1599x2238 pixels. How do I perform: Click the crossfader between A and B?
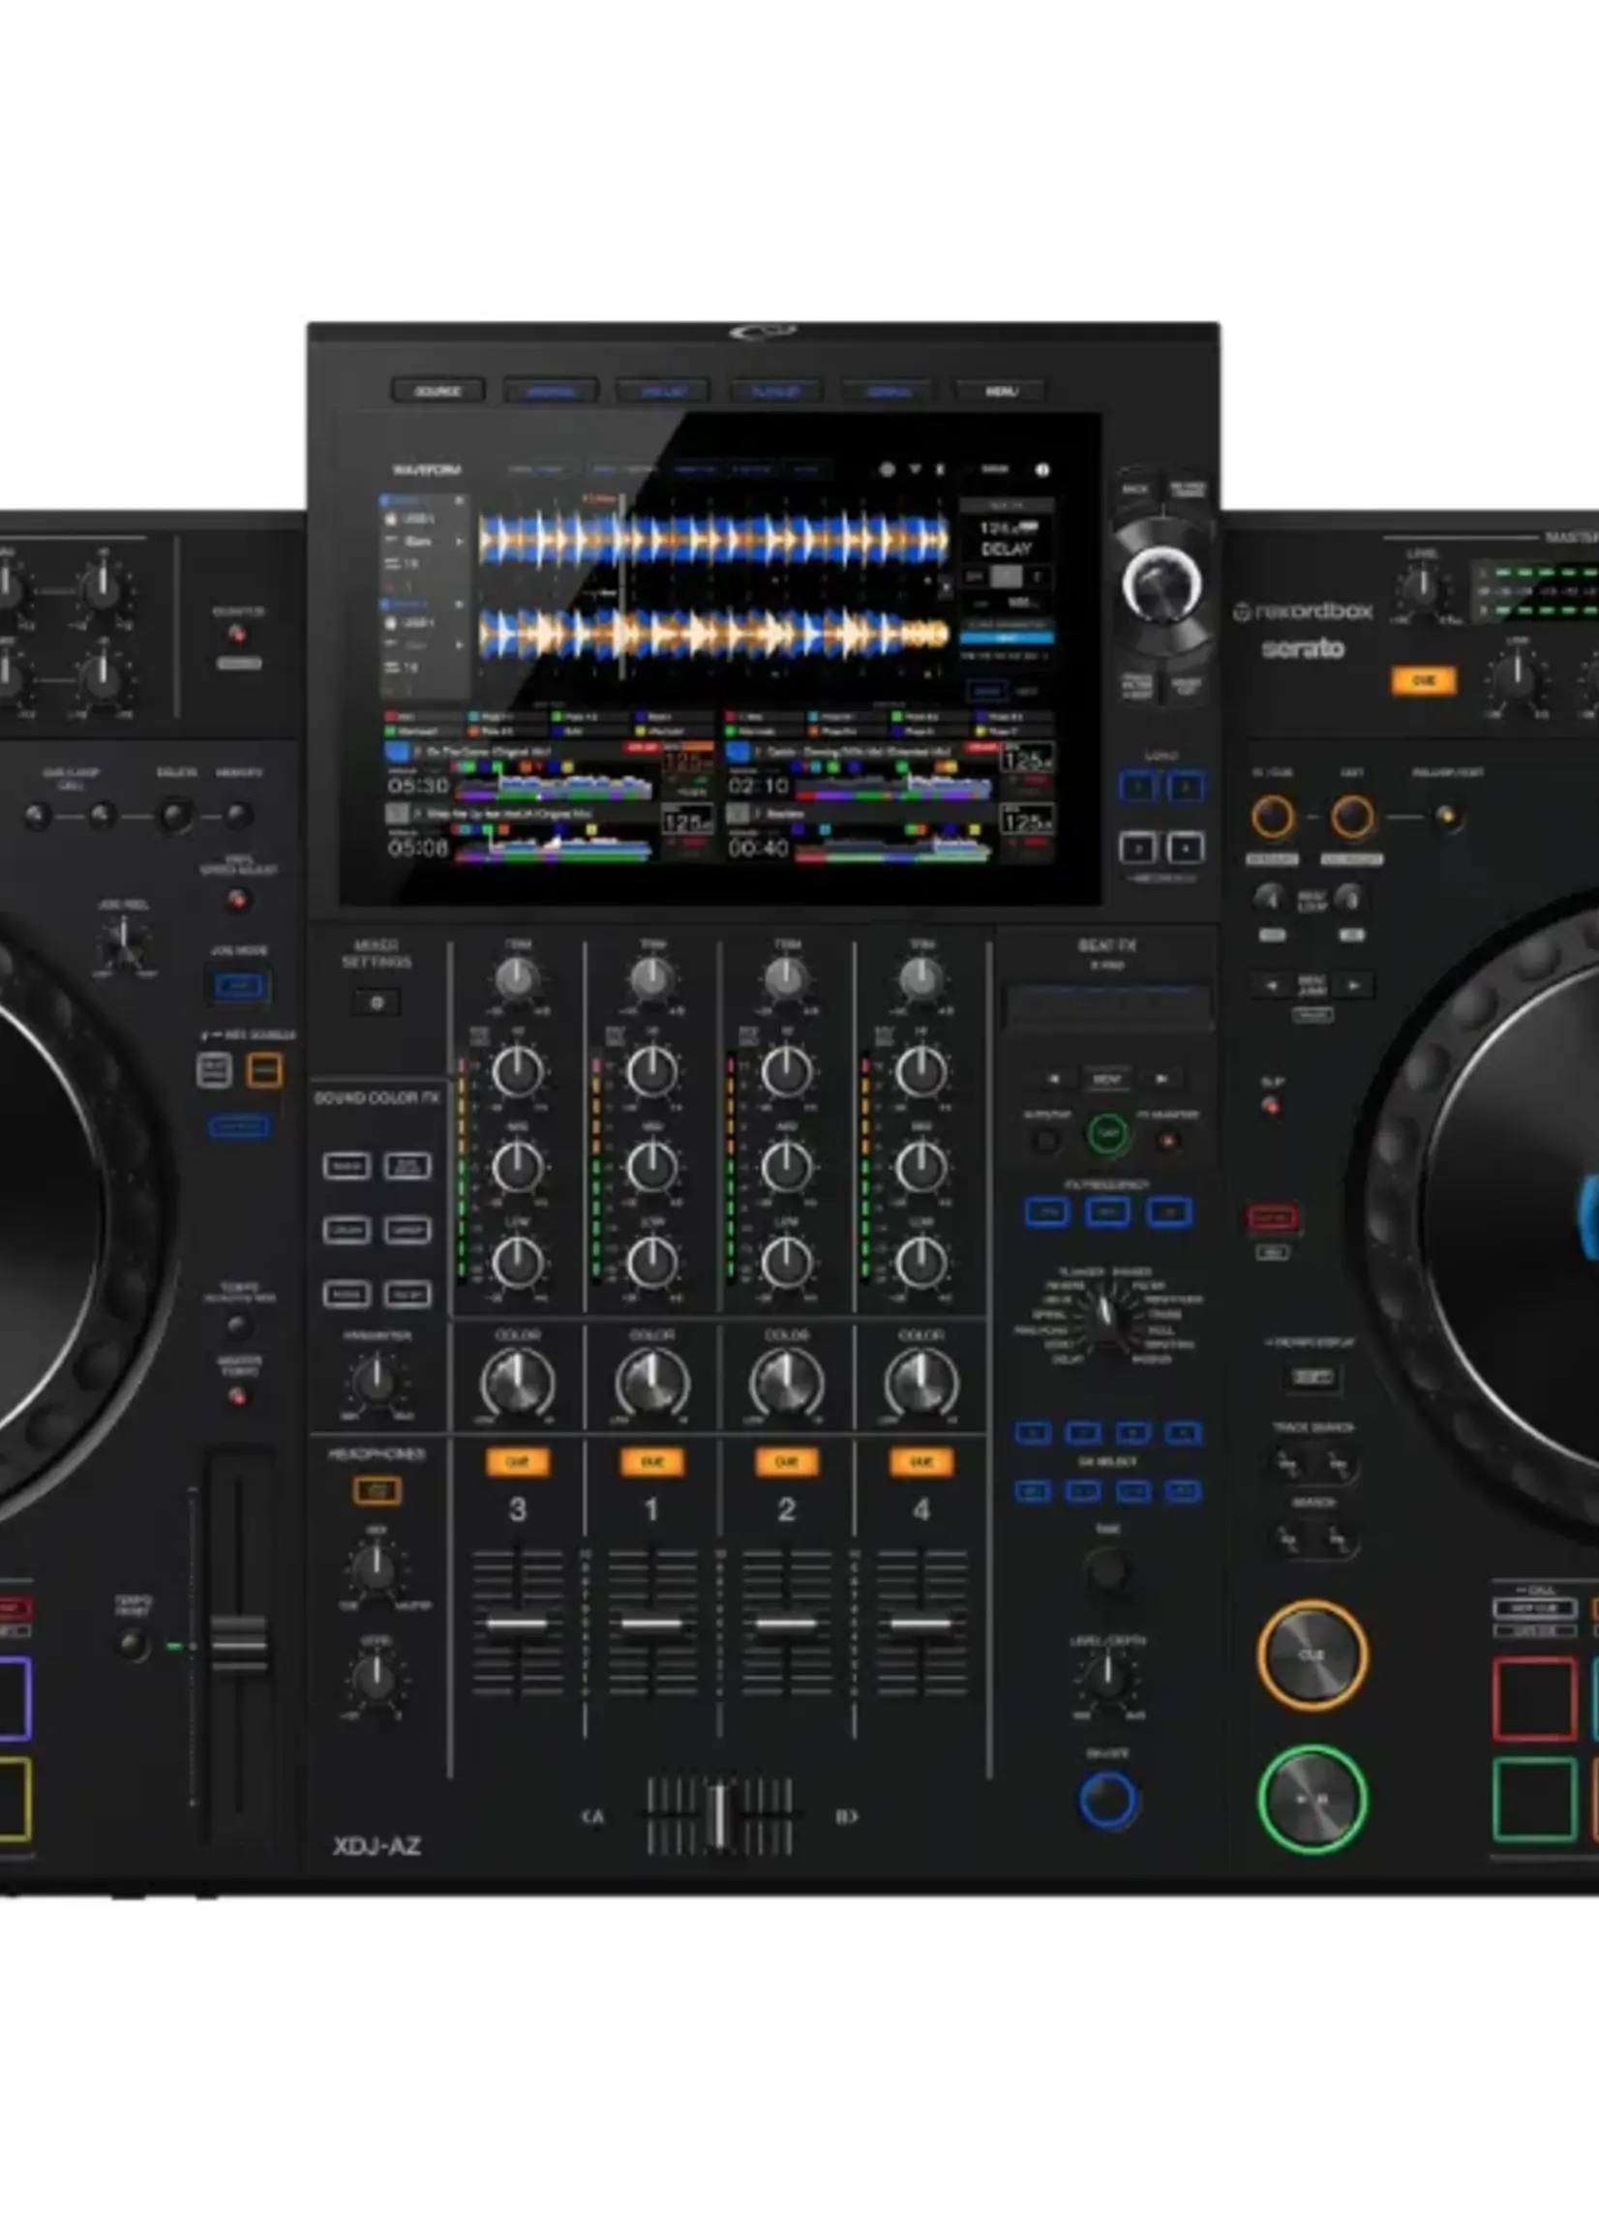[x=720, y=1817]
